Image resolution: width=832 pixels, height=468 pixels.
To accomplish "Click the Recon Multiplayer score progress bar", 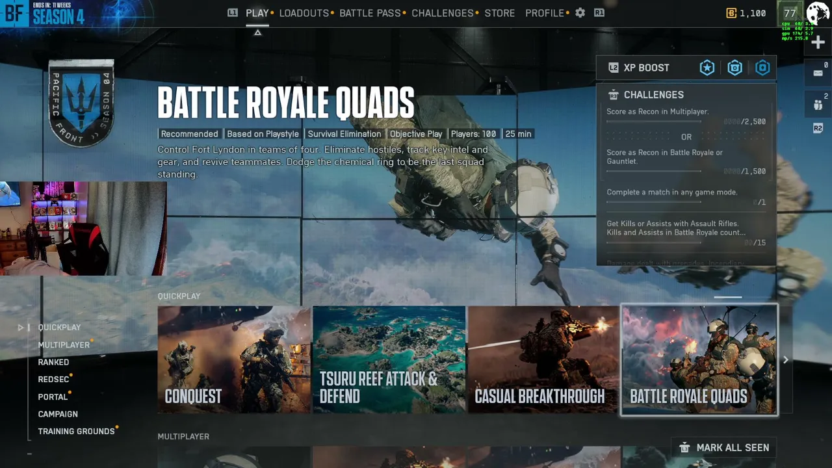I will (654, 122).
